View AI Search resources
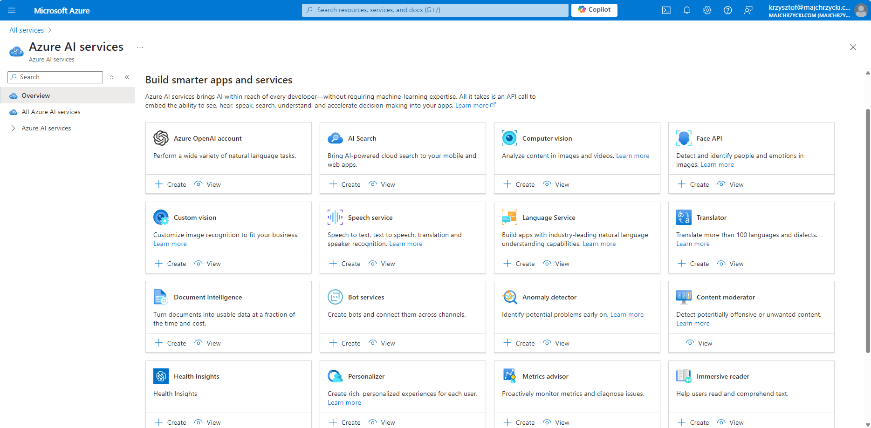Screen dimensions: 871x428 pos(382,184)
